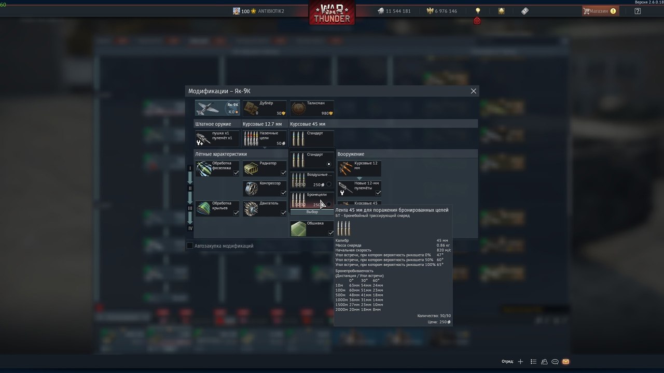The width and height of the screenshot is (664, 373).
Task: Click the Обработка фюзеляжа icon
Action: coord(204,168)
